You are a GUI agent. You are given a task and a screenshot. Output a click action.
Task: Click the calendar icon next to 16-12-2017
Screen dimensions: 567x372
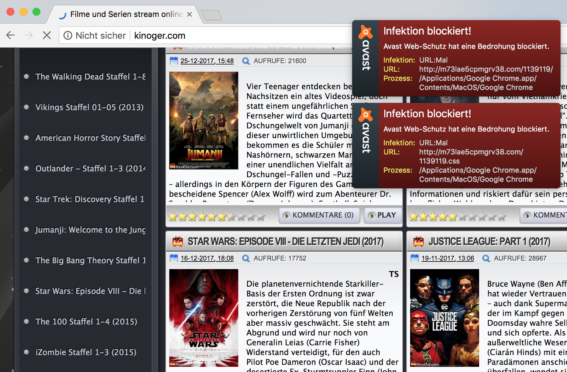pos(173,258)
